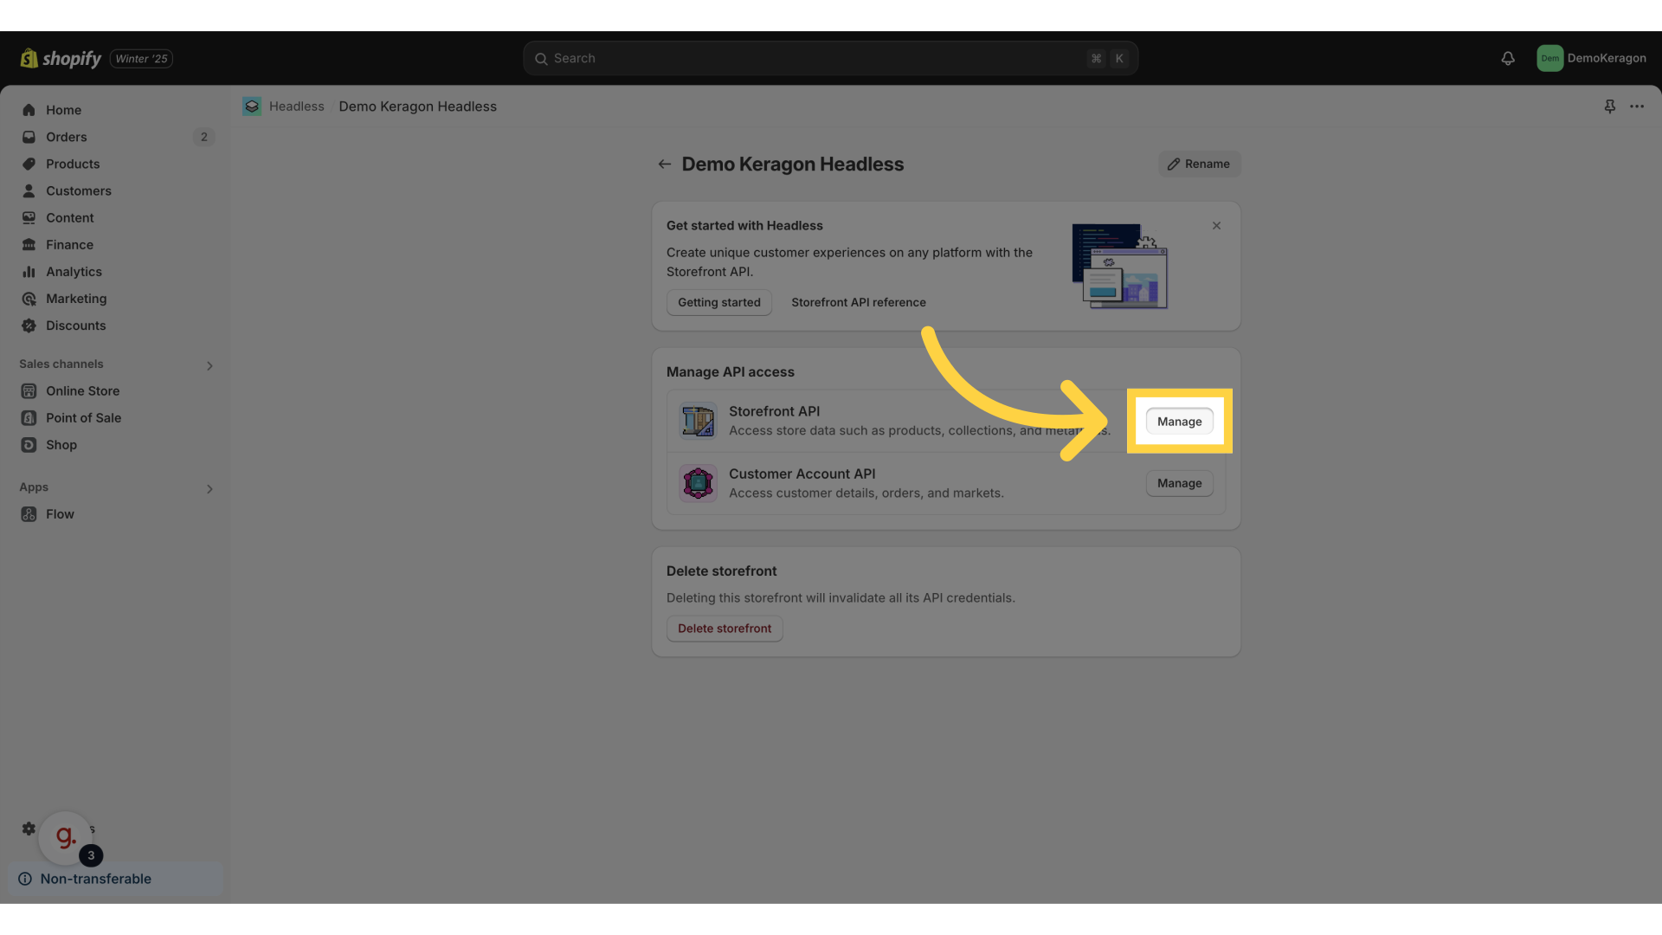1662x935 pixels.
Task: Click the Finance bank icon
Action: point(29,244)
